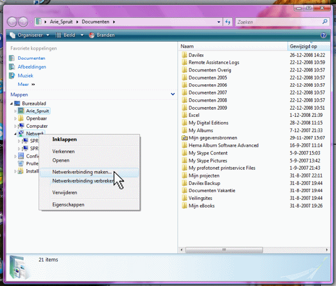Viewport: 336px width, 286px height.
Task: Select Eigenschappen in the context menu
Action: (x=68, y=204)
